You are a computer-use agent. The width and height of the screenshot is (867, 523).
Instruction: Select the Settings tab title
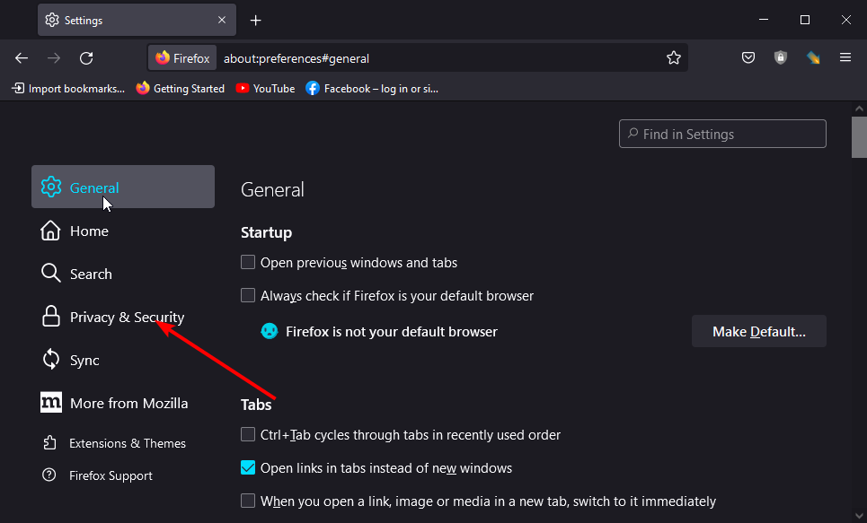coord(84,21)
